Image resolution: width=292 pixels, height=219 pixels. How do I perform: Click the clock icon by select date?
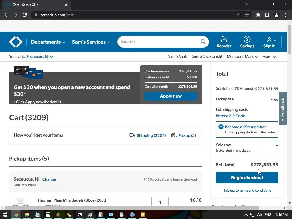coord(147,179)
